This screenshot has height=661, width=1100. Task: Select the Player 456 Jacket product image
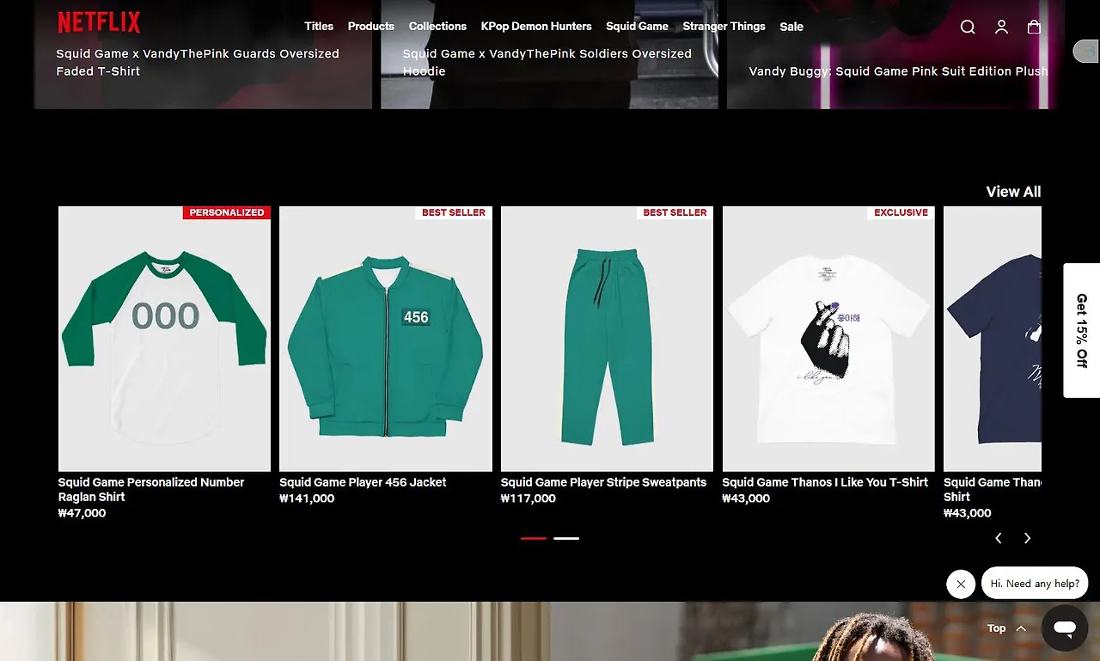[x=386, y=339]
